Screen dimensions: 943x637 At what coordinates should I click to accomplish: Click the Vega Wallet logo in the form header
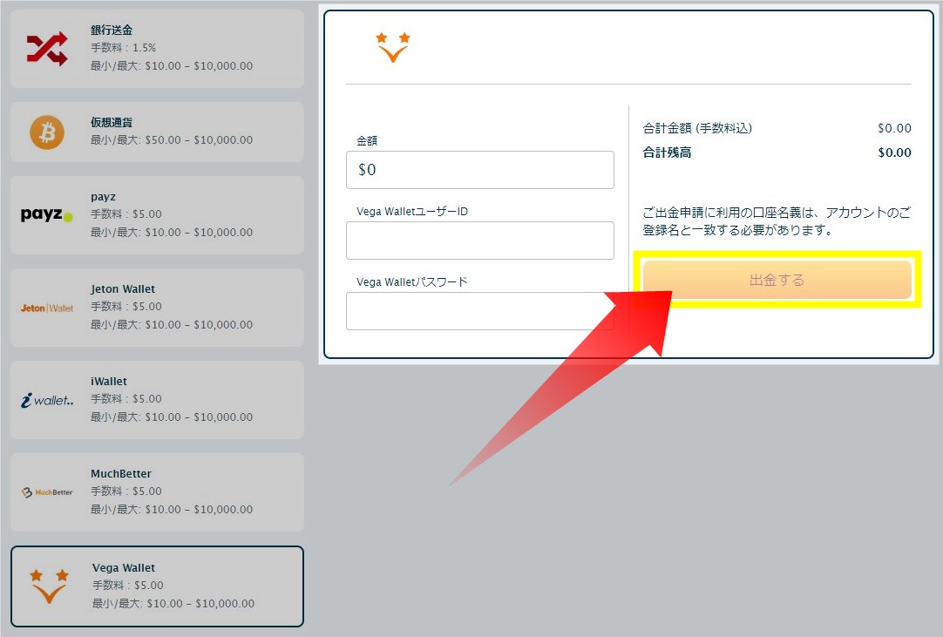(x=393, y=48)
